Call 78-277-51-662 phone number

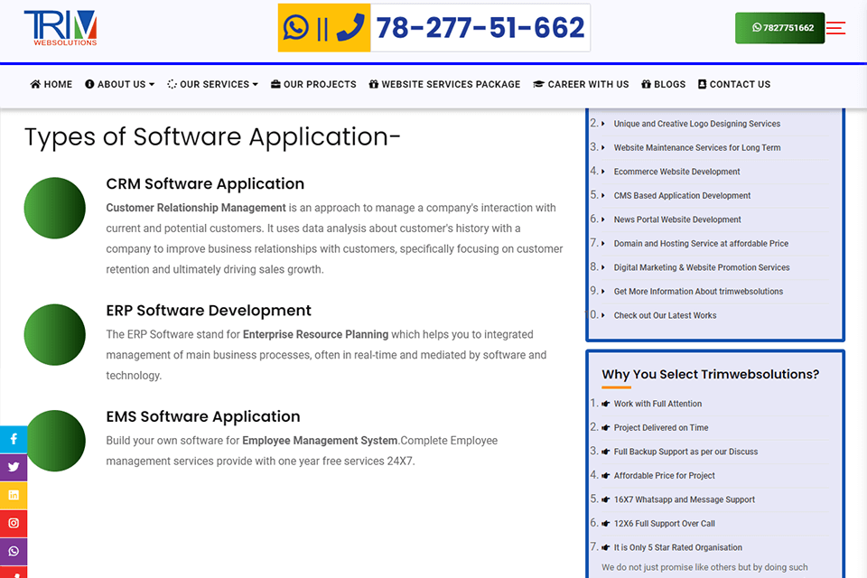[480, 28]
